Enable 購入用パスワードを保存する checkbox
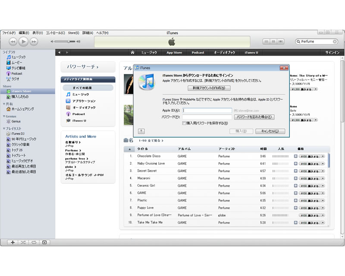This screenshot has height=276, width=345. pos(183,123)
